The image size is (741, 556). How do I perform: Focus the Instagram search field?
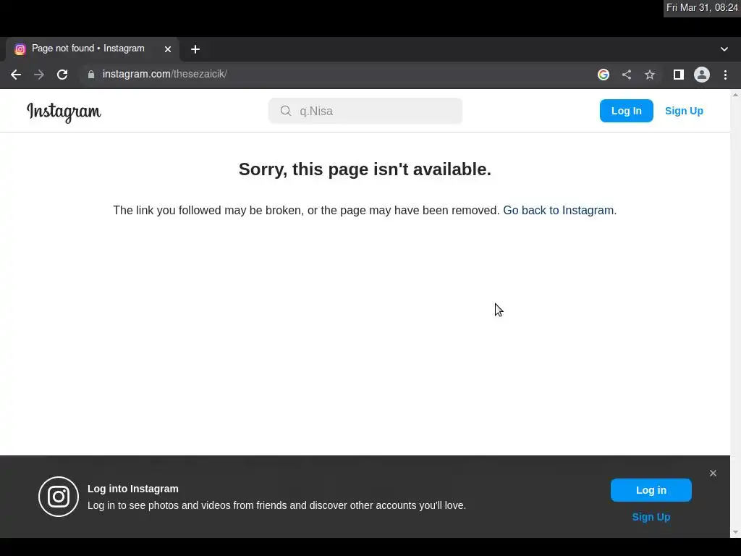(365, 111)
